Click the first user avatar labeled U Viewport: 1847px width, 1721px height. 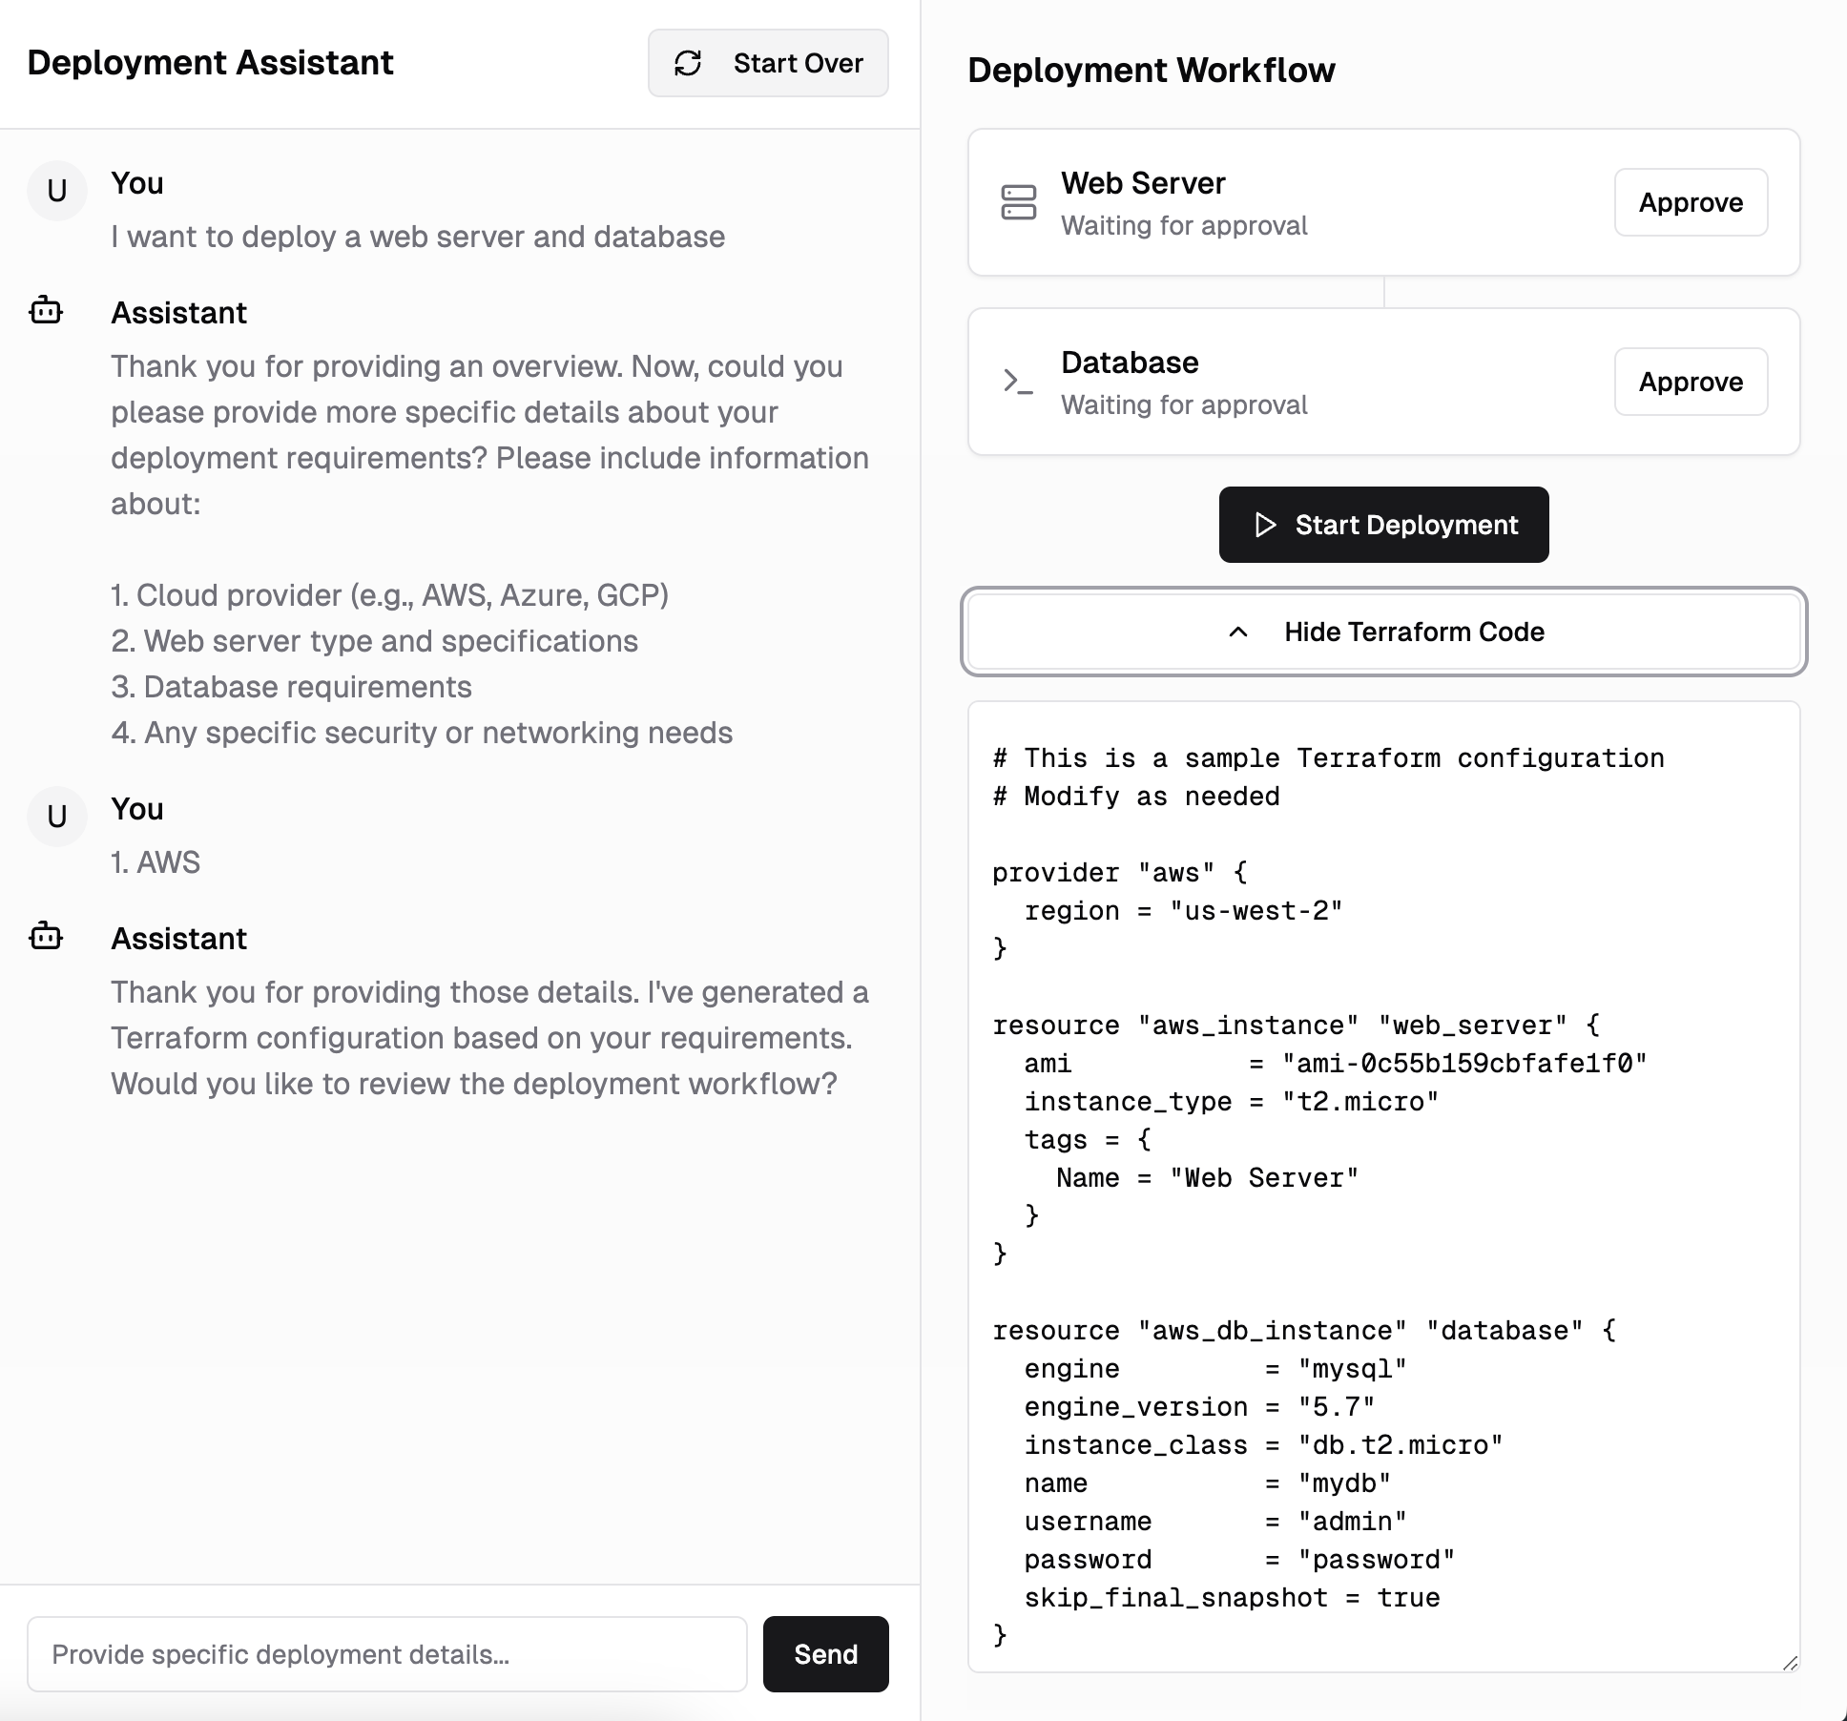tap(57, 191)
